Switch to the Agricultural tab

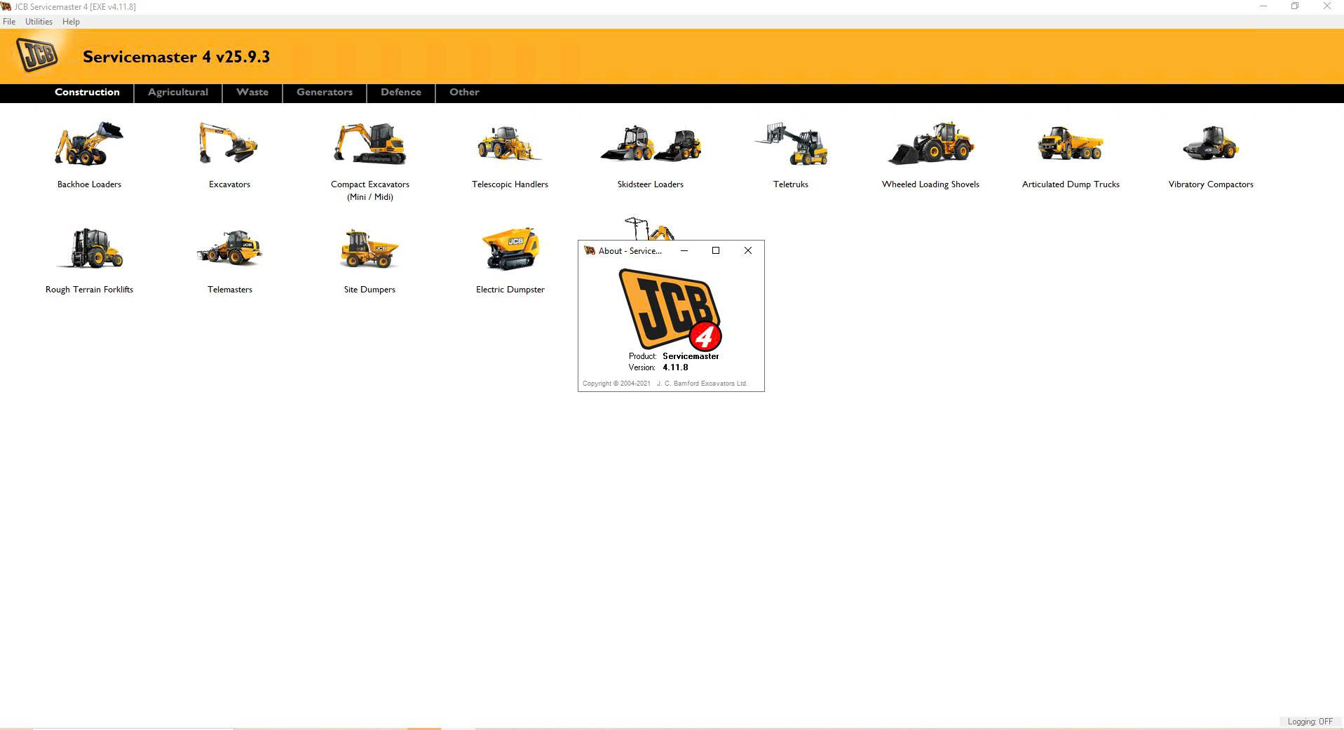click(x=178, y=92)
